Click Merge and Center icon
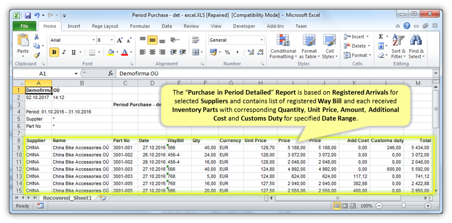Image resolution: width=452 pixels, height=223 pixels. pos(196,52)
